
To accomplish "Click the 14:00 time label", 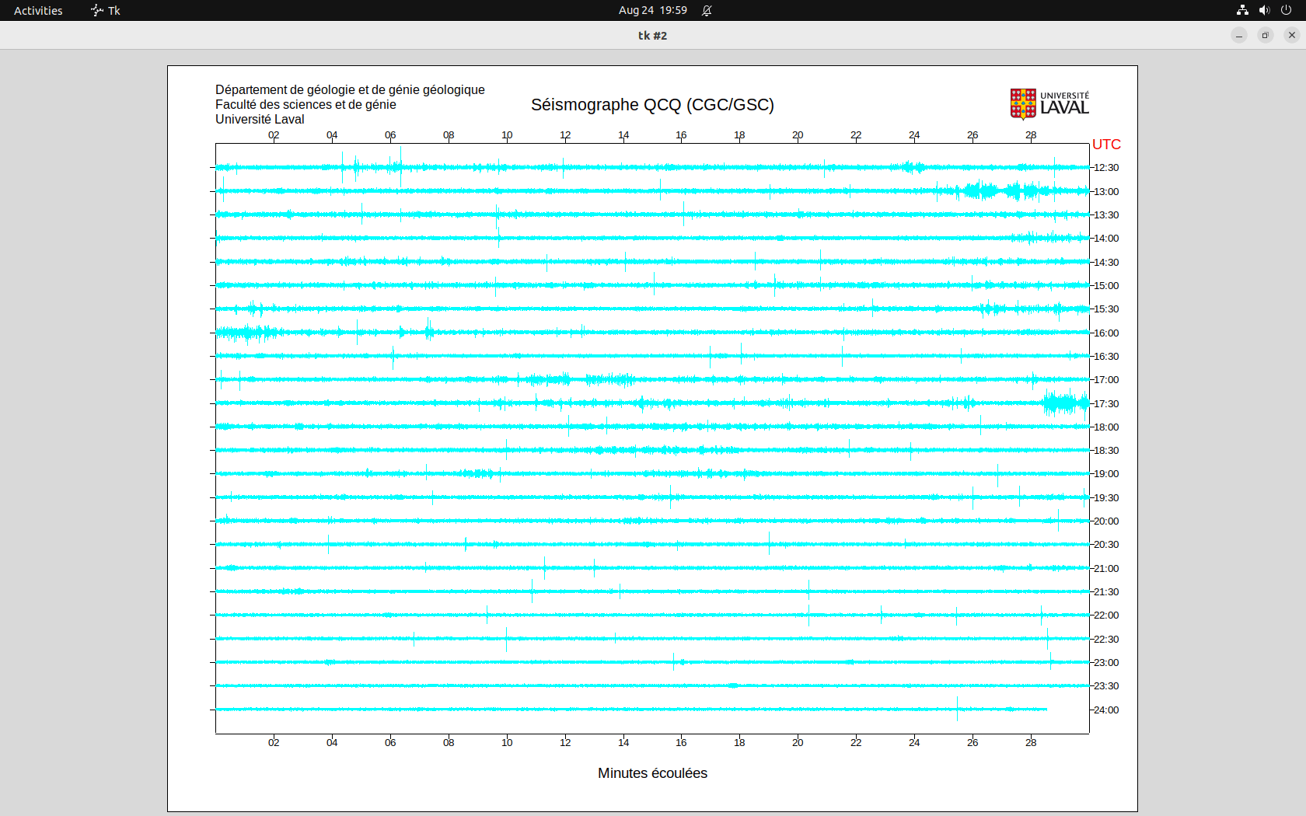I will coord(1106,239).
